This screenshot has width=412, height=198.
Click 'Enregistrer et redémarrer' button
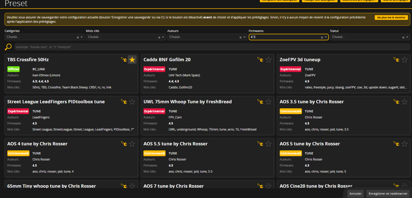388,193
